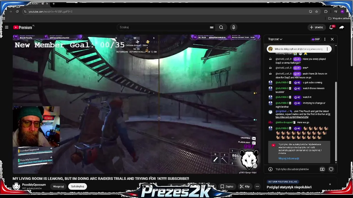353x198 pixels.
Task: Click @nightbot username in chat
Action: coord(281,111)
